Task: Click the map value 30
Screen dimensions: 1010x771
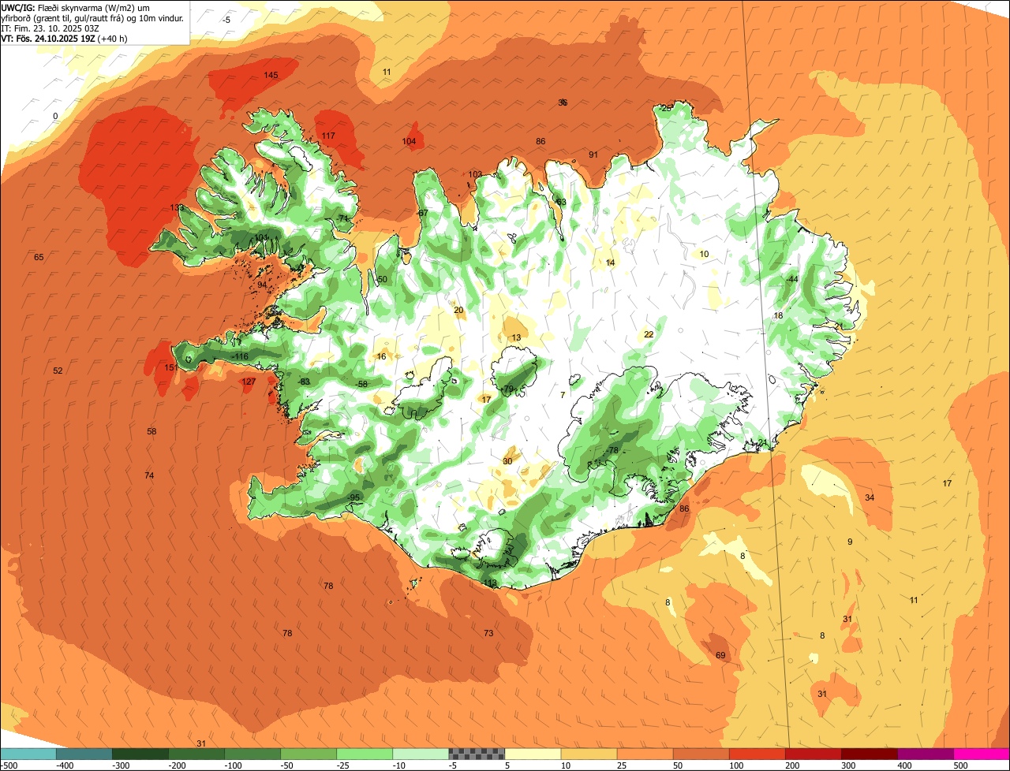Action: tap(507, 462)
